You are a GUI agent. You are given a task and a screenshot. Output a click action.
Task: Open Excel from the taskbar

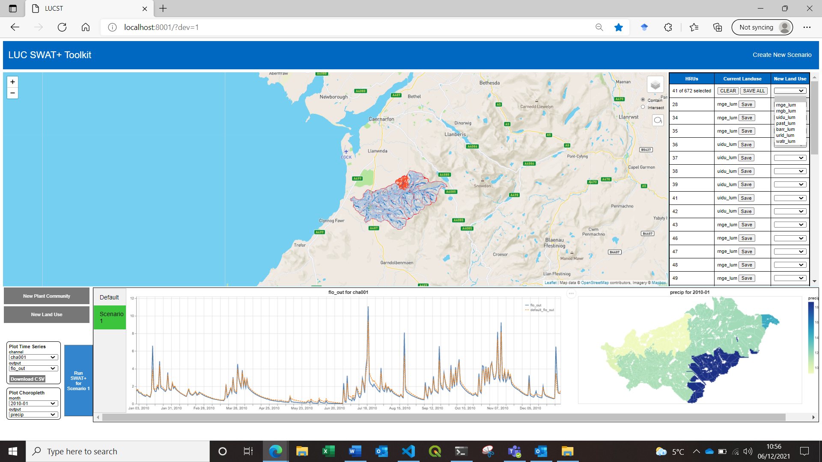pos(328,451)
